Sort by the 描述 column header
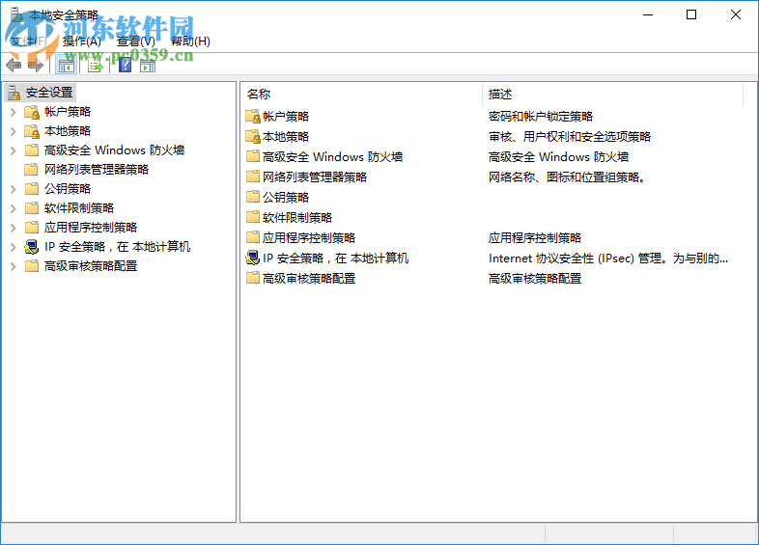Image resolution: width=759 pixels, height=545 pixels. 613,94
